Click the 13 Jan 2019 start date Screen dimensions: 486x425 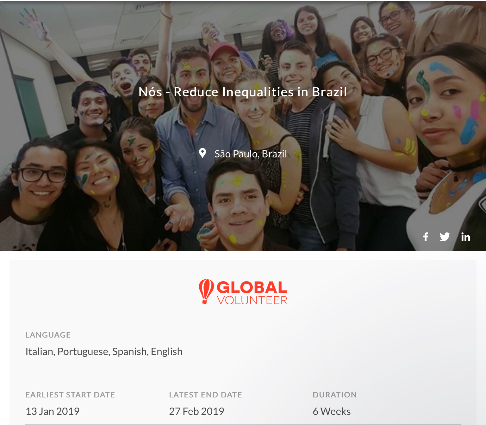[x=53, y=411]
